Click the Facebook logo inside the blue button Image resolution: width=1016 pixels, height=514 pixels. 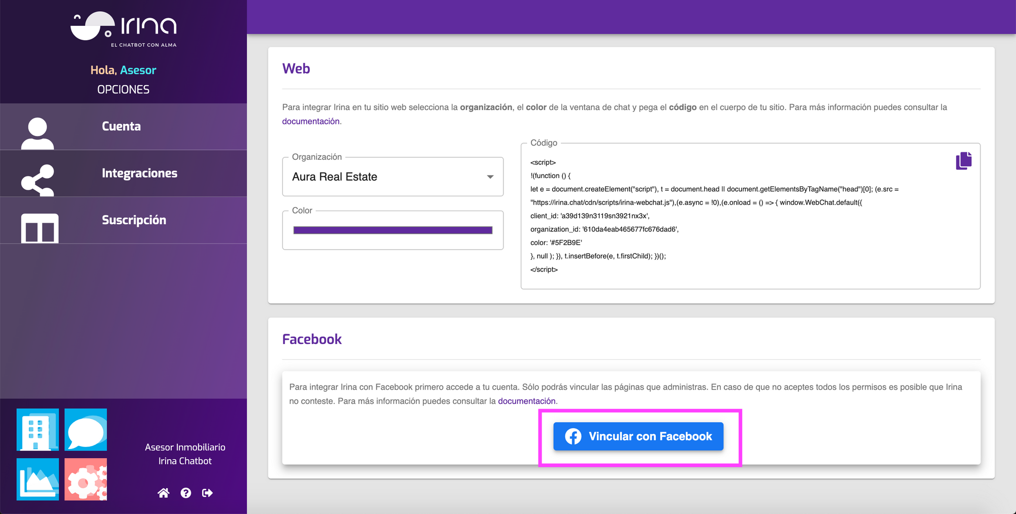pyautogui.click(x=573, y=436)
